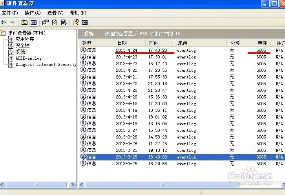Open the 帮助(H) menu
The width and height of the screenshot is (285, 195).
(78, 13)
